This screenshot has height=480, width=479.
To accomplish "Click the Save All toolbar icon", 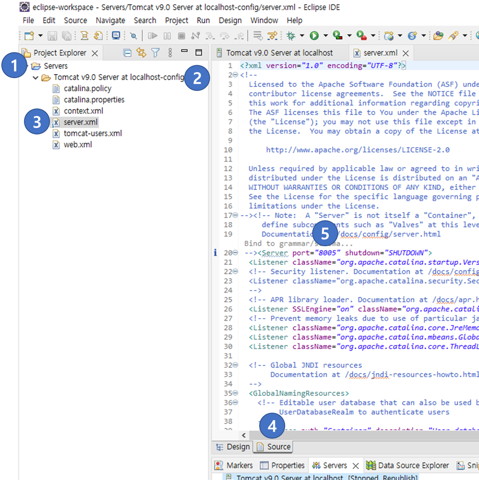I will 67,36.
